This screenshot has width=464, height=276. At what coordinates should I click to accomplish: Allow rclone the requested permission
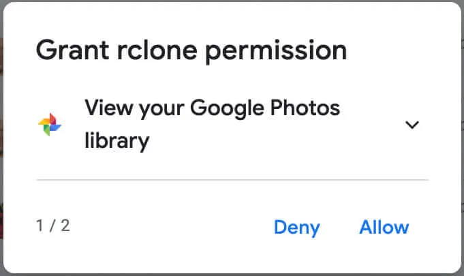click(x=384, y=227)
